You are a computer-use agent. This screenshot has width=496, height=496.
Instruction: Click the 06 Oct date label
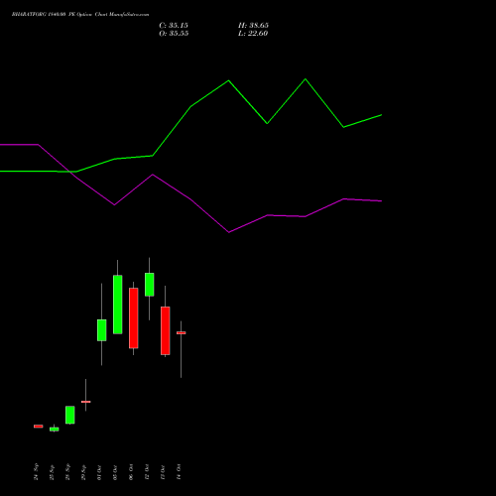tap(131, 472)
